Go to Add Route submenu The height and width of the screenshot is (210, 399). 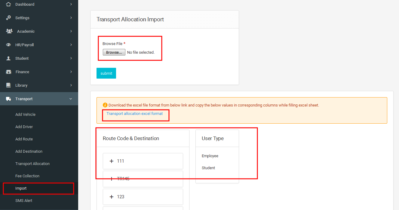pos(24,139)
